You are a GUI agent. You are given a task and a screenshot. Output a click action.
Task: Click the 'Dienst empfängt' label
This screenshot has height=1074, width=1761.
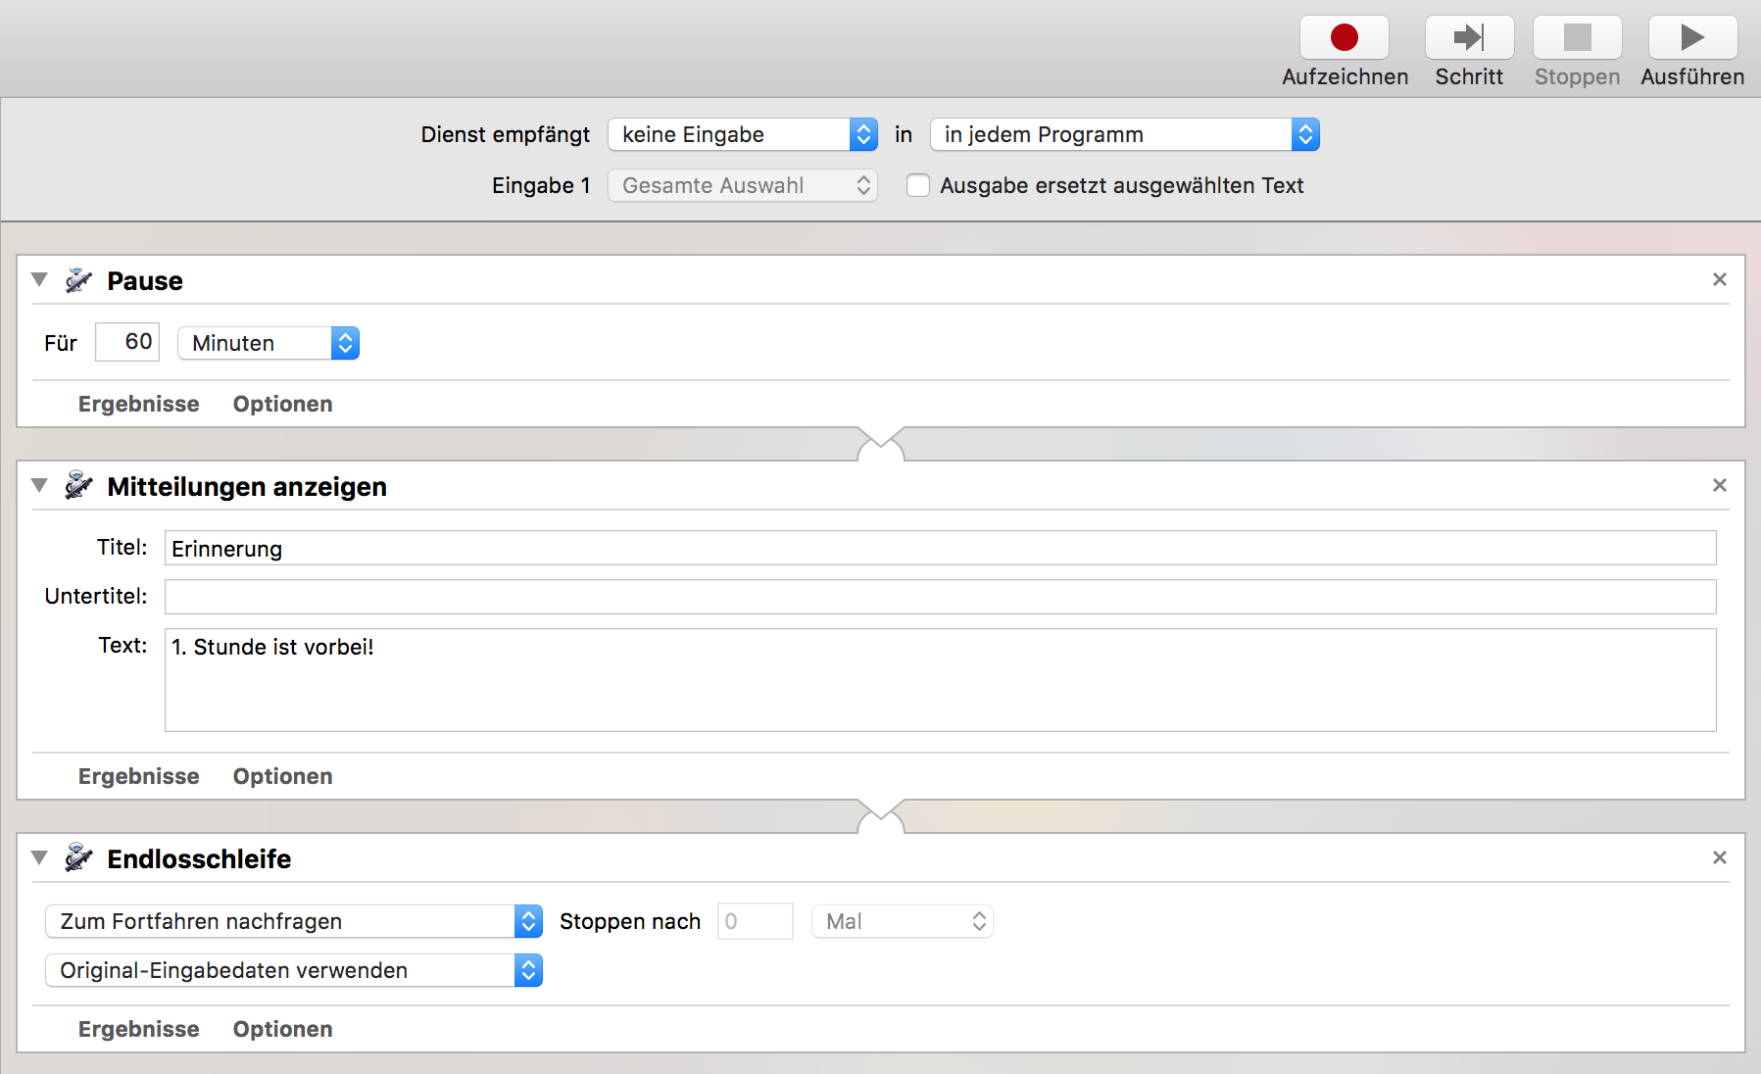coord(506,134)
